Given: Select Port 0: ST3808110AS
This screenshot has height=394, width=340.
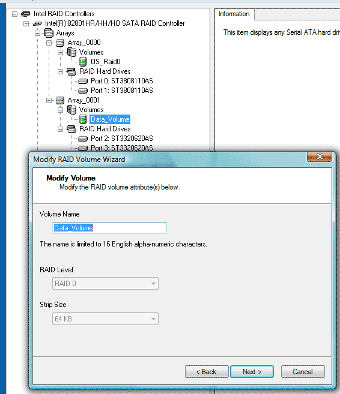Looking at the screenshot, I should (122, 81).
